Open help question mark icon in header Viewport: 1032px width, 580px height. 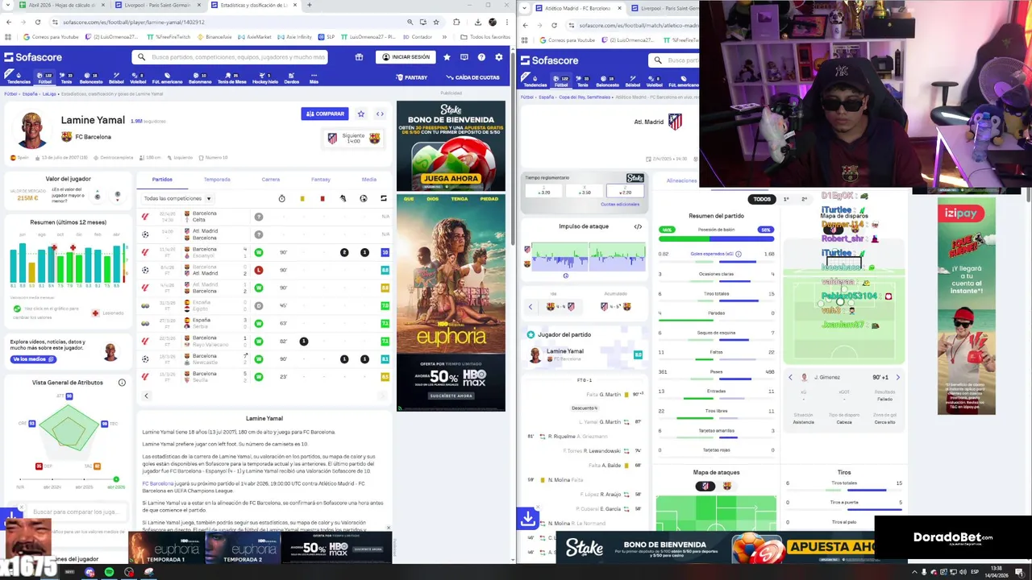click(x=481, y=57)
